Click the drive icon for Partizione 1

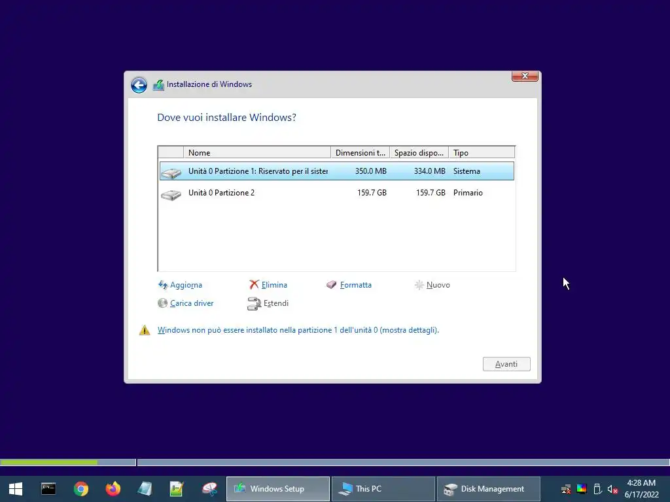171,172
